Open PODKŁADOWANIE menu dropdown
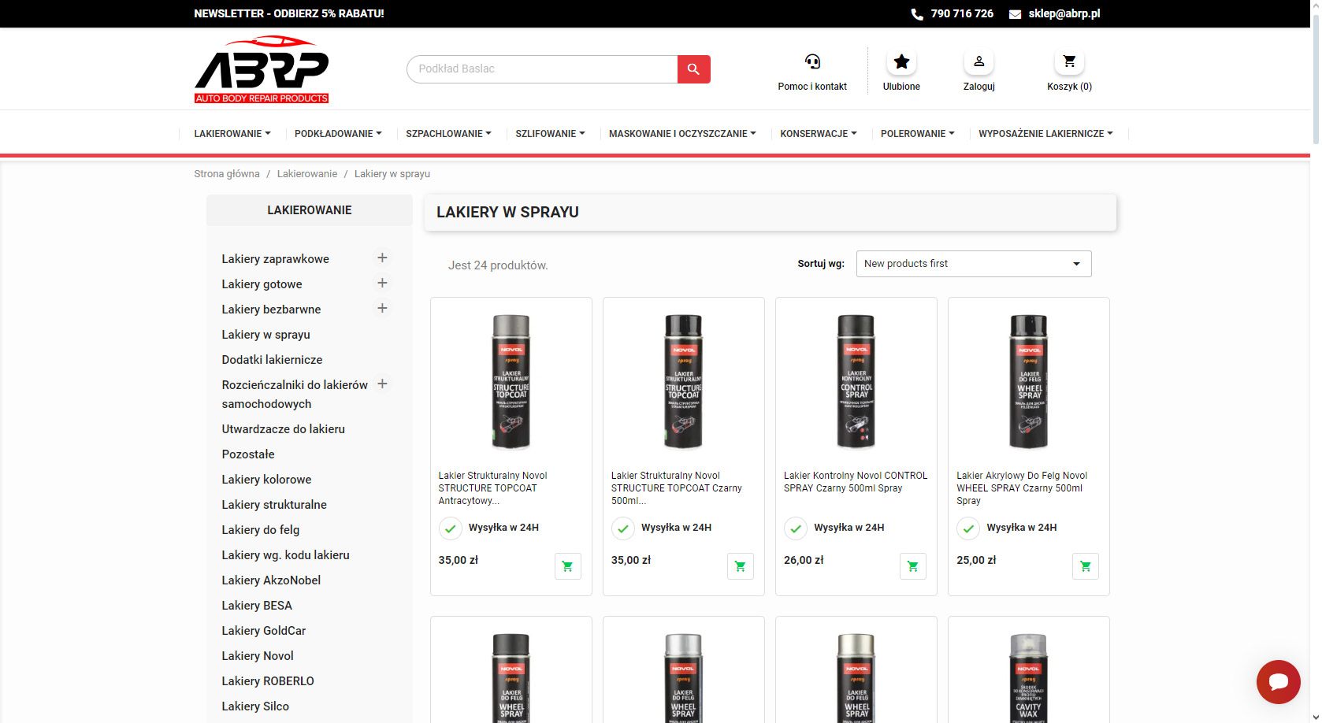The width and height of the screenshot is (1322, 723). [x=338, y=134]
